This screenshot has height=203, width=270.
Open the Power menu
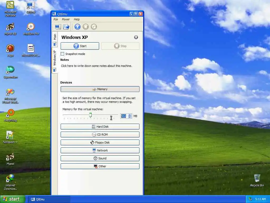coord(66,19)
